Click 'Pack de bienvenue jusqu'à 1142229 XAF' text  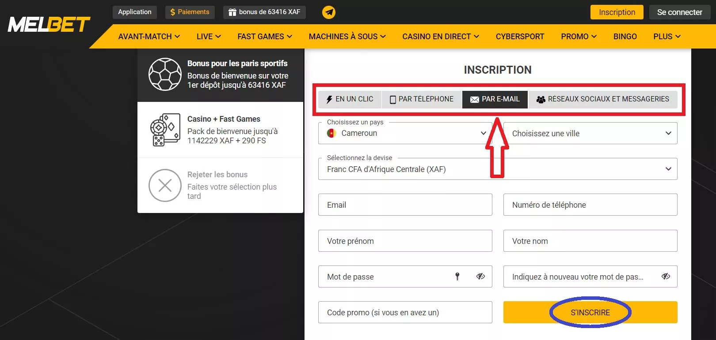[x=232, y=136]
